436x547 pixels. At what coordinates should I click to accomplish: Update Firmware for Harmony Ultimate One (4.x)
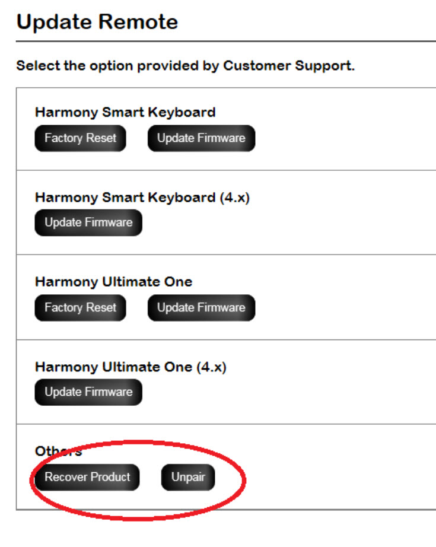tap(88, 392)
